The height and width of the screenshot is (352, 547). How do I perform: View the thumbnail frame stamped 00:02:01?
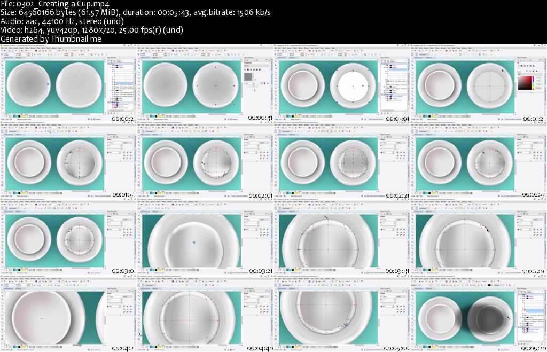(x=205, y=160)
